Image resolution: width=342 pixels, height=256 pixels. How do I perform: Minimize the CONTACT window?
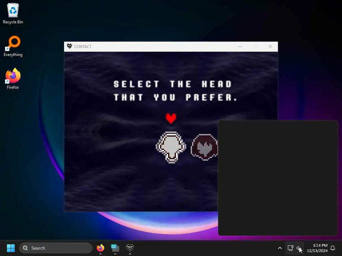pyautogui.click(x=240, y=46)
